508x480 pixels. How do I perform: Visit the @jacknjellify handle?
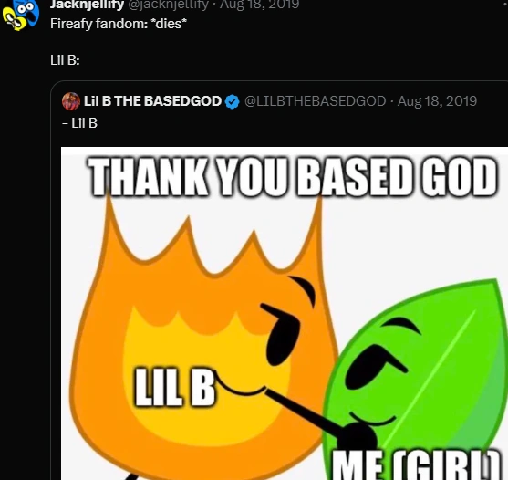[168, 5]
